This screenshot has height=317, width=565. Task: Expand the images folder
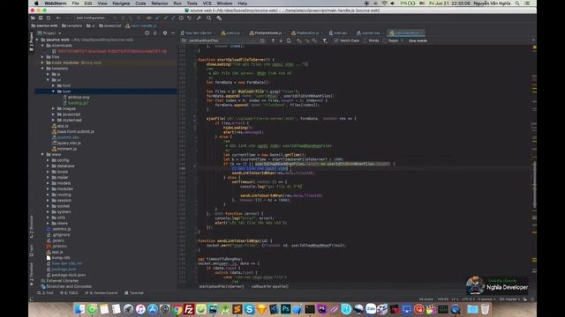(53, 108)
